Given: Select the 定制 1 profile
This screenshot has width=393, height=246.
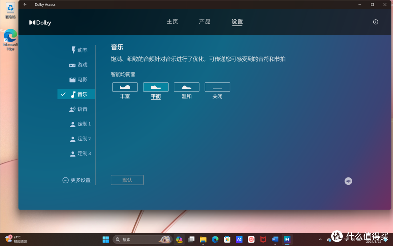Looking at the screenshot, I should pos(80,124).
